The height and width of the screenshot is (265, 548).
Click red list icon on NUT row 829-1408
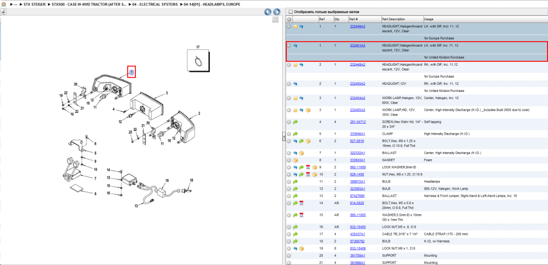tap(308, 175)
